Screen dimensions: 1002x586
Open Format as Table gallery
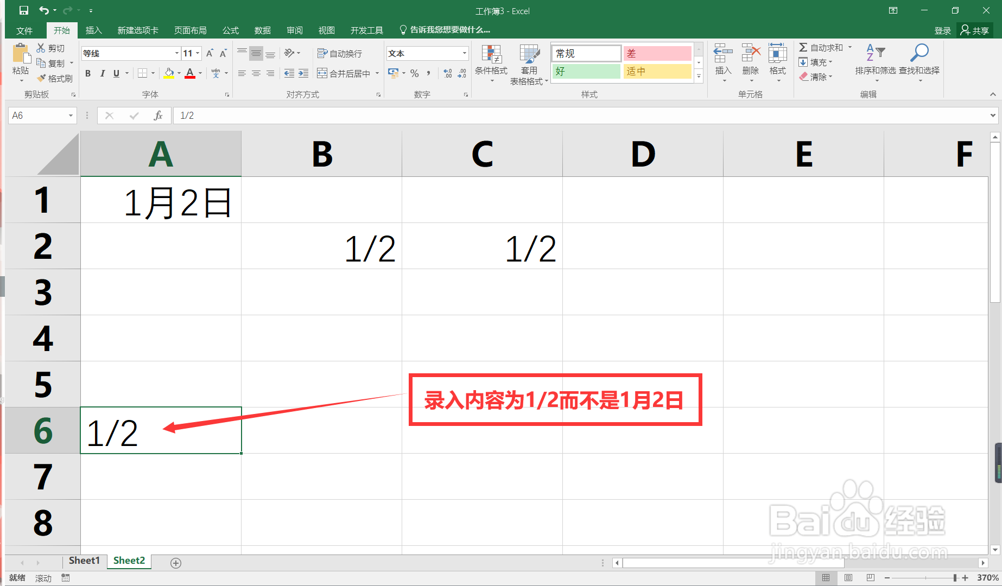[x=529, y=64]
